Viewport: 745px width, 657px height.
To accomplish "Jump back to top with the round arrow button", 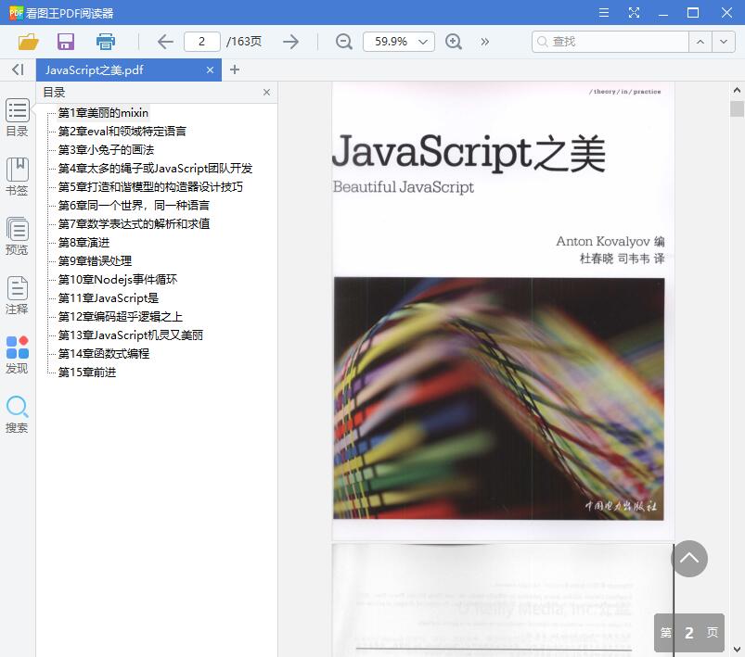I will click(689, 559).
